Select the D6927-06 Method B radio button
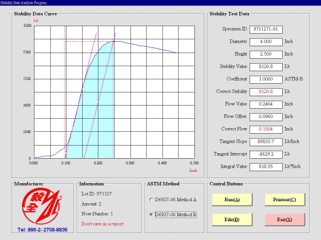The image size is (321, 240). (151, 214)
